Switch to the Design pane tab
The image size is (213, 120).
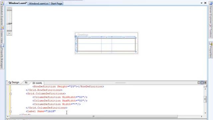tap(14, 82)
